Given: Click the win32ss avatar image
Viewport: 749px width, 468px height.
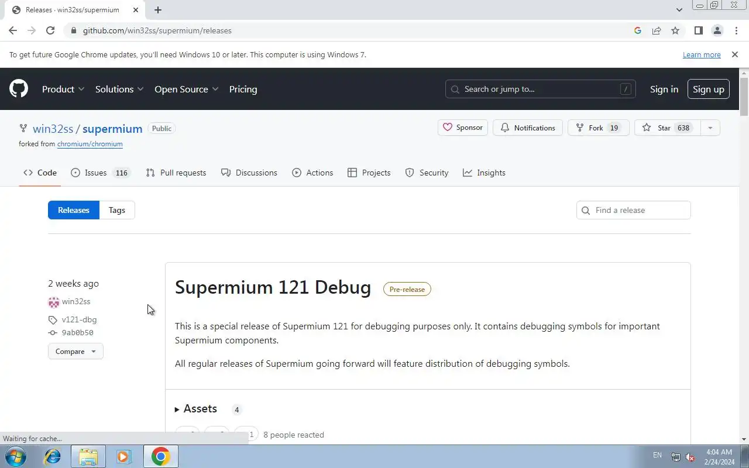Looking at the screenshot, I should coord(54,302).
